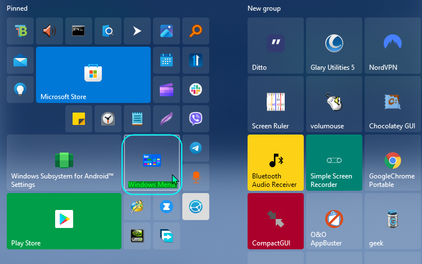Click the highlighted globe network tile
Image resolution: width=422 pixels, height=264 pixels.
point(196,207)
